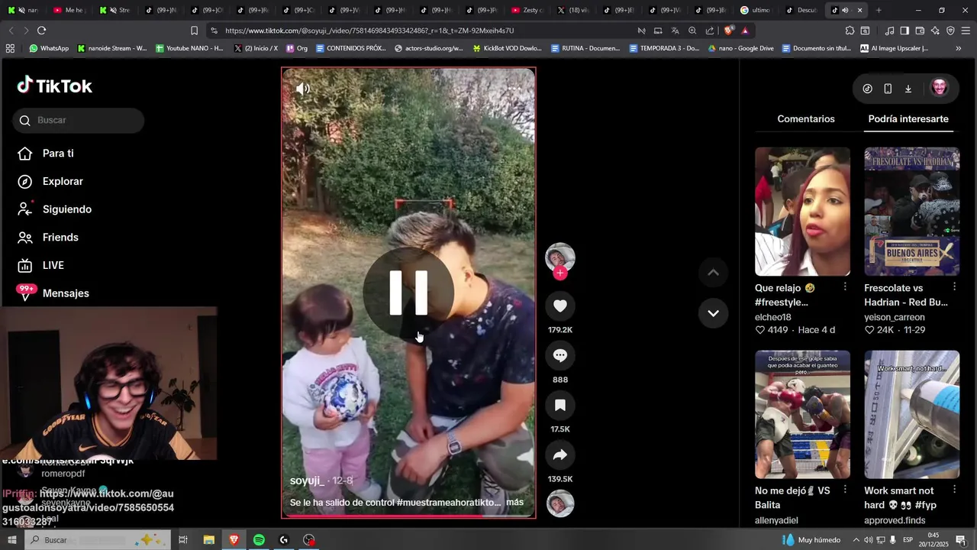This screenshot has width=977, height=550.
Task: Open yeison_carreon profile link
Action: coord(895,317)
